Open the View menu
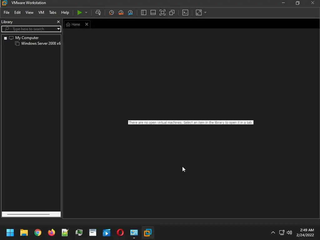Screen dimensions: 320x240 pos(29,12)
